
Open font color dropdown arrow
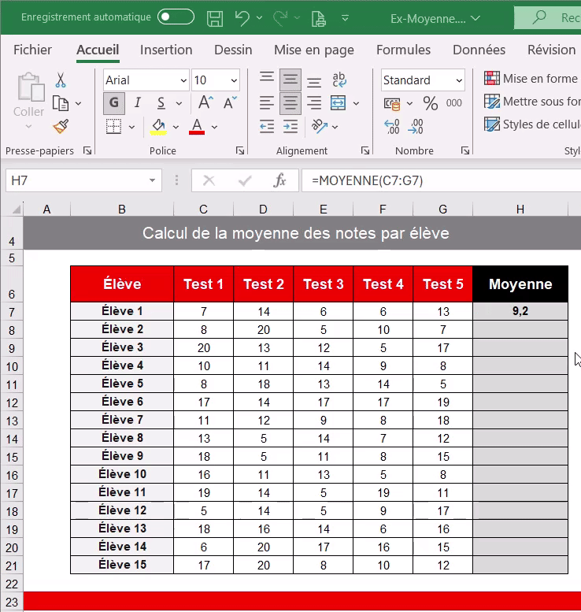click(x=214, y=127)
